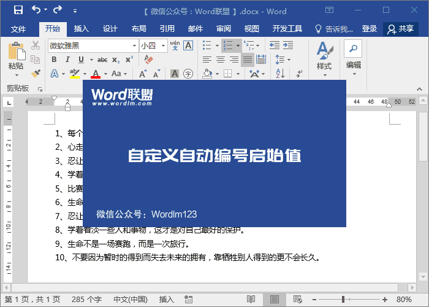Justify text alignment
The image size is (429, 307).
point(248,60)
